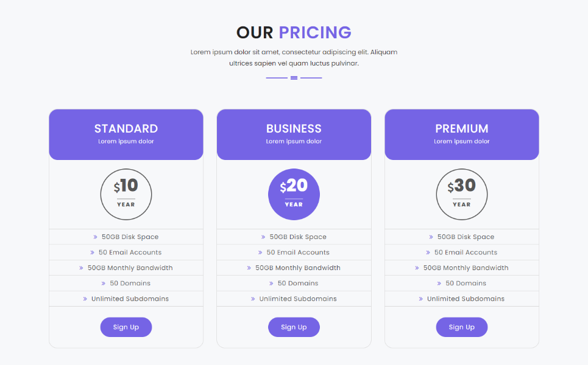The image size is (588, 365).
Task: Click the divider icon below the pricing description
Action: coord(294,78)
